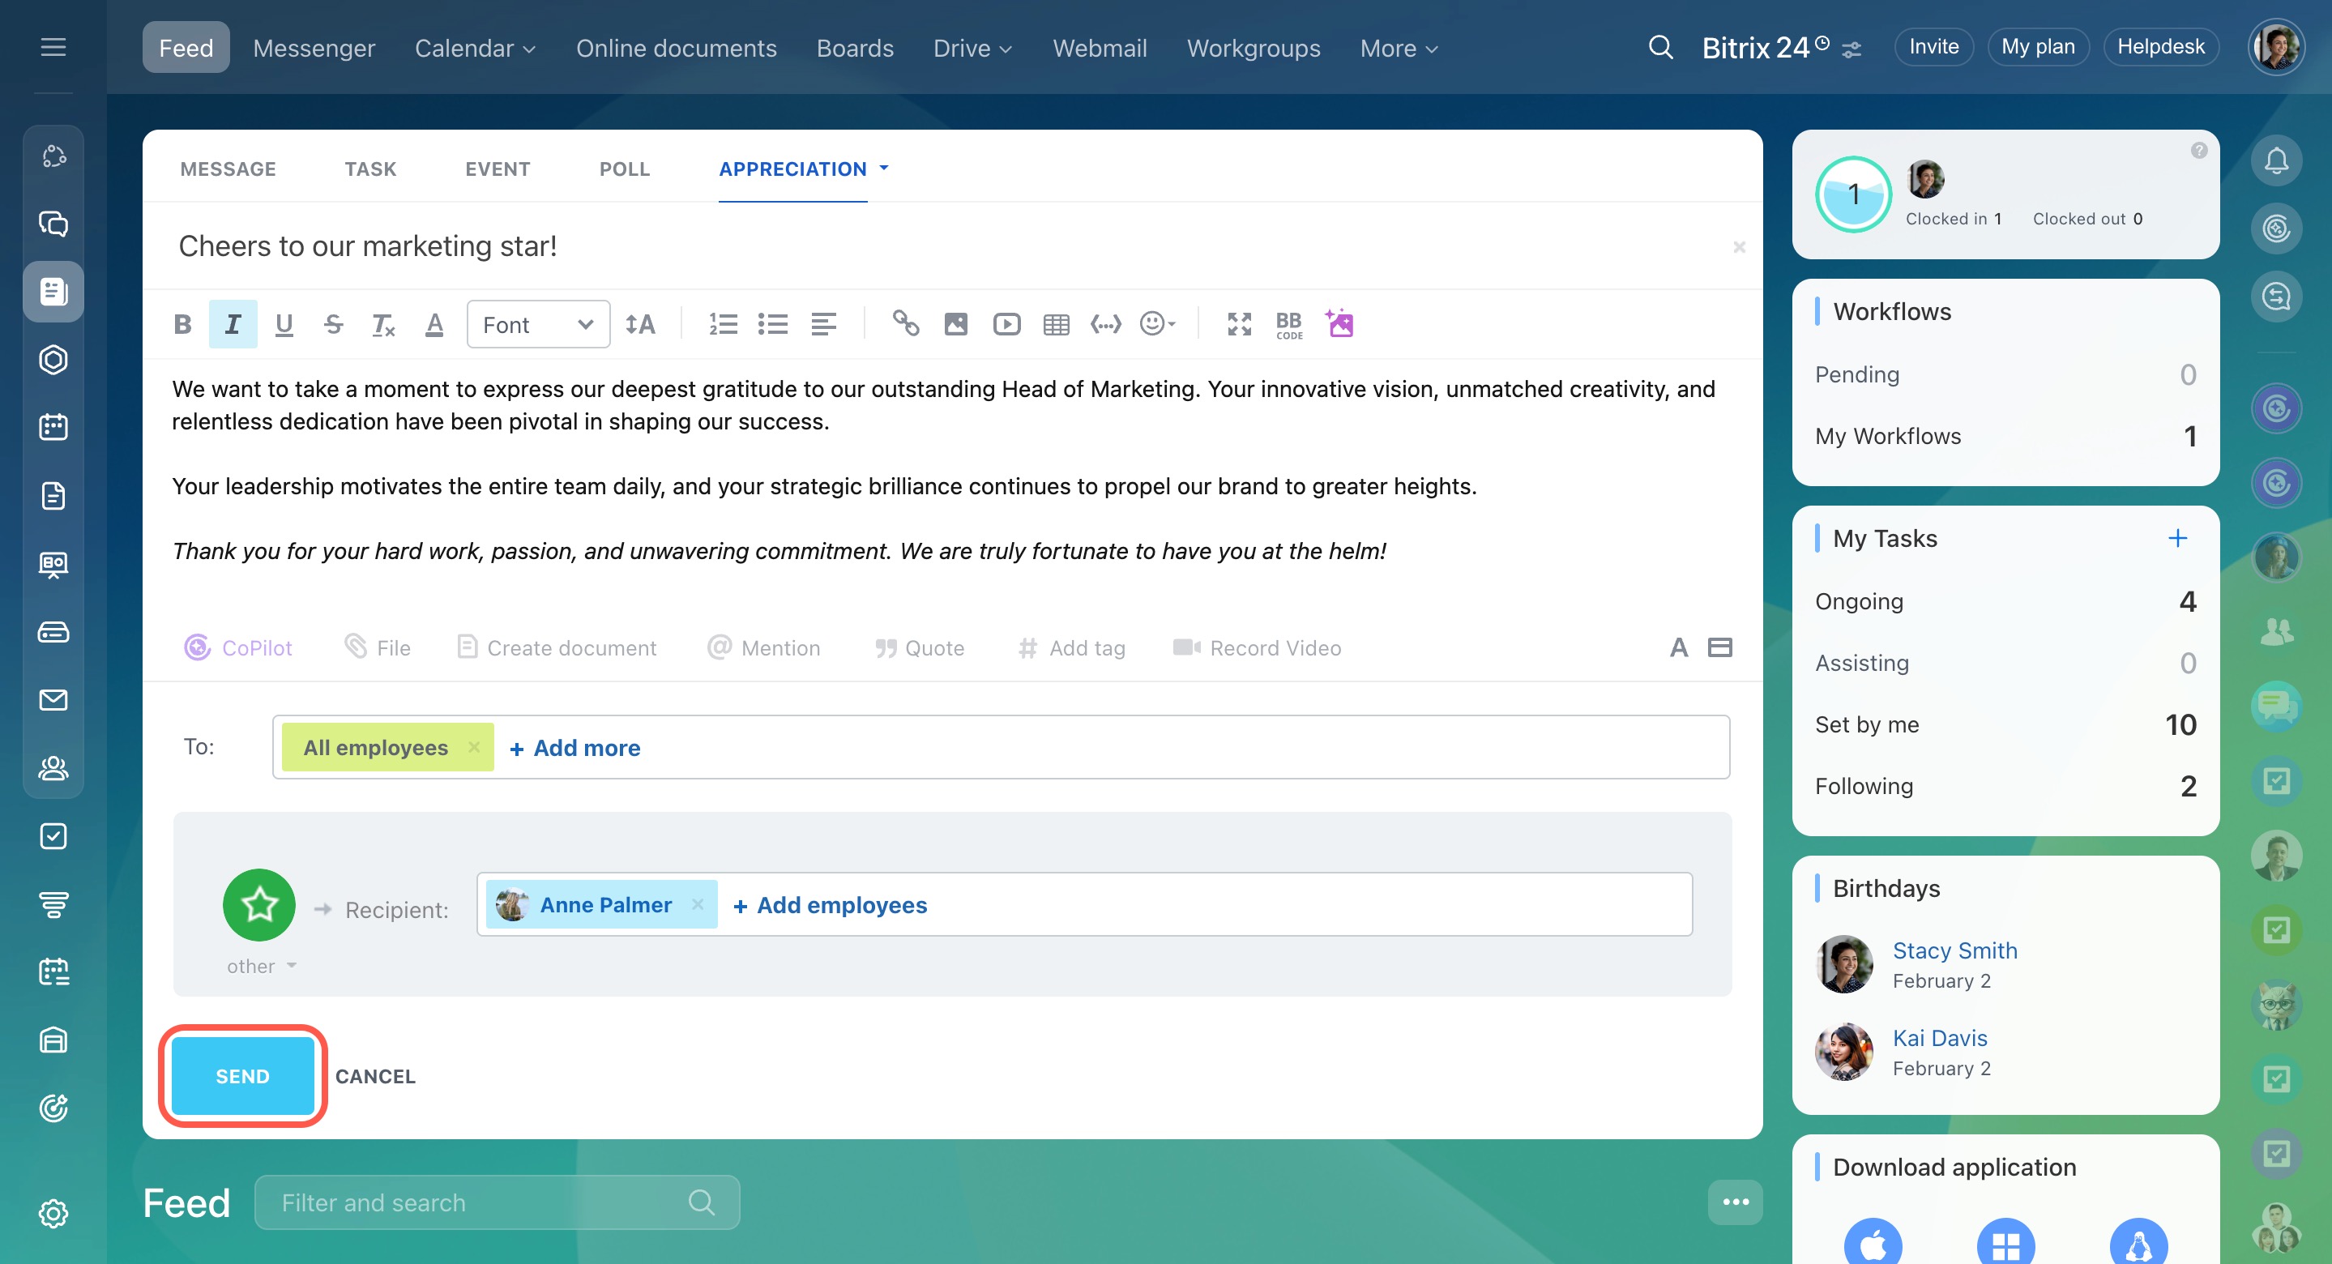
Task: Click the Add employees link
Action: click(831, 904)
